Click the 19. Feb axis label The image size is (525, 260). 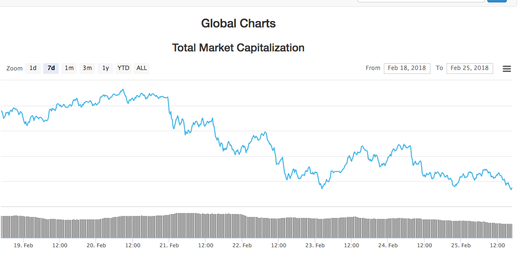pyautogui.click(x=24, y=245)
